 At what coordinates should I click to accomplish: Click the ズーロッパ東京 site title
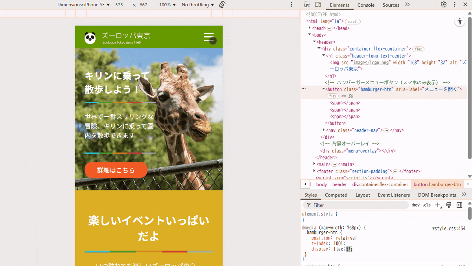coord(126,35)
